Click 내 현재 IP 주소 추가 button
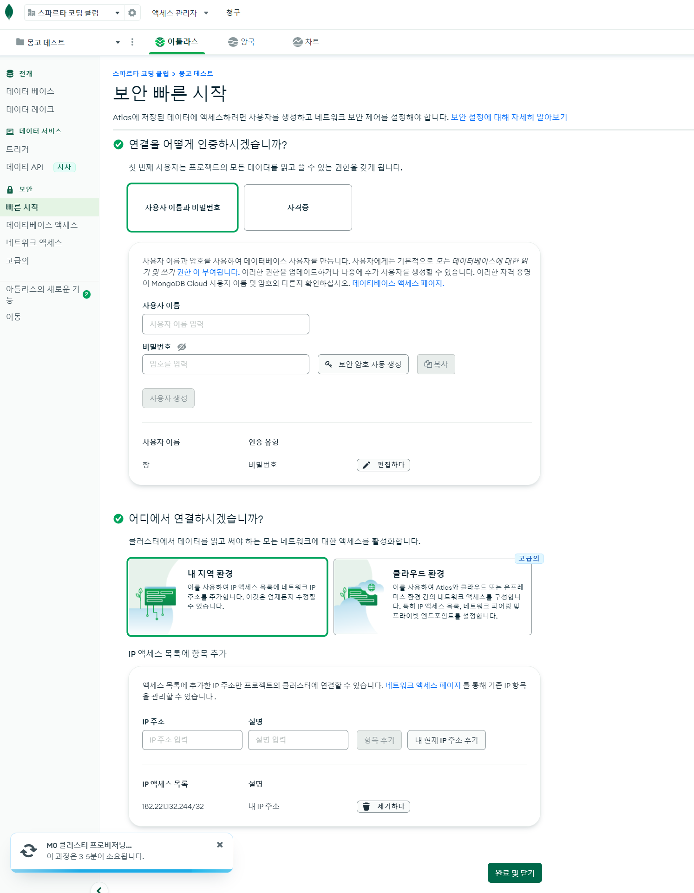Image resolution: width=694 pixels, height=893 pixels. coord(446,740)
